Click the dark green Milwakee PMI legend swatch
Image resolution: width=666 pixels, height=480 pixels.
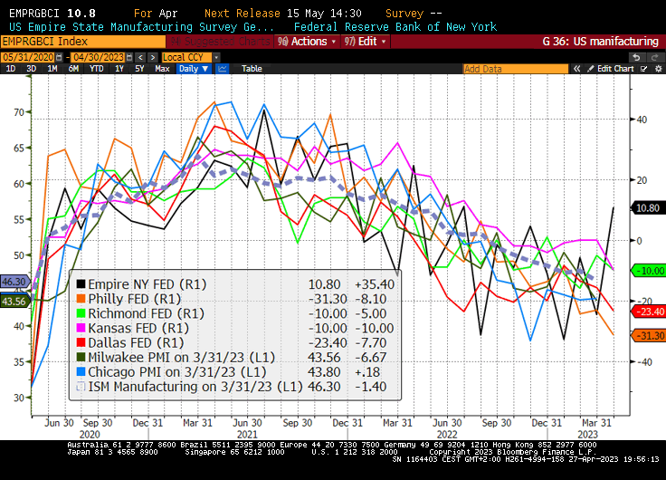pyautogui.click(x=81, y=357)
